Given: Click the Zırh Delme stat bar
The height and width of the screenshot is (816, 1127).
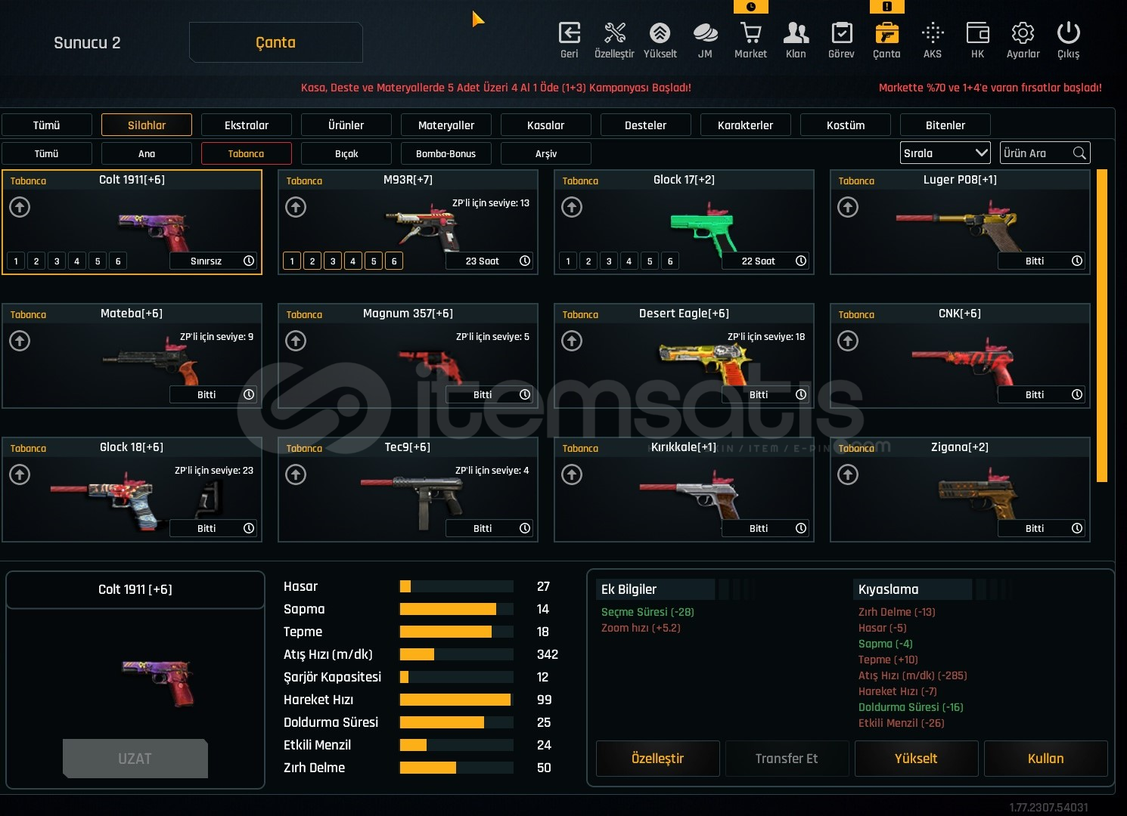Looking at the screenshot, I should pos(457,768).
